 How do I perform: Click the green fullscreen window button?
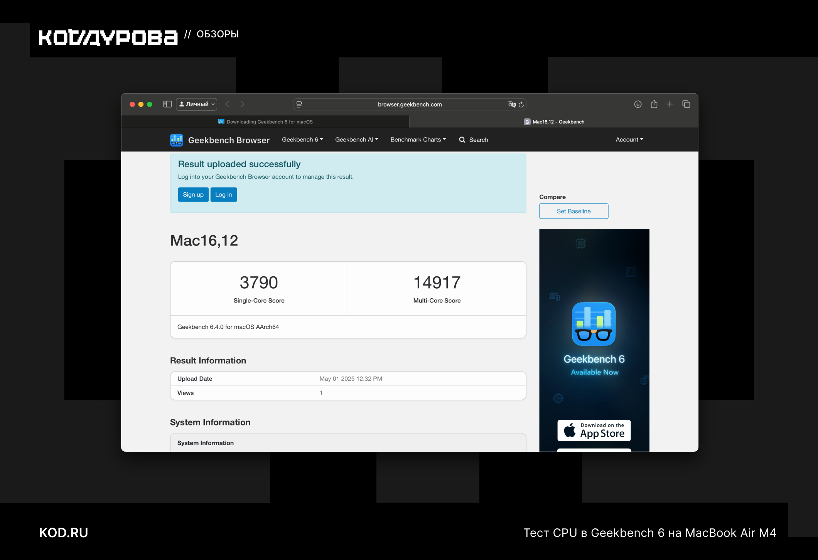(x=150, y=104)
